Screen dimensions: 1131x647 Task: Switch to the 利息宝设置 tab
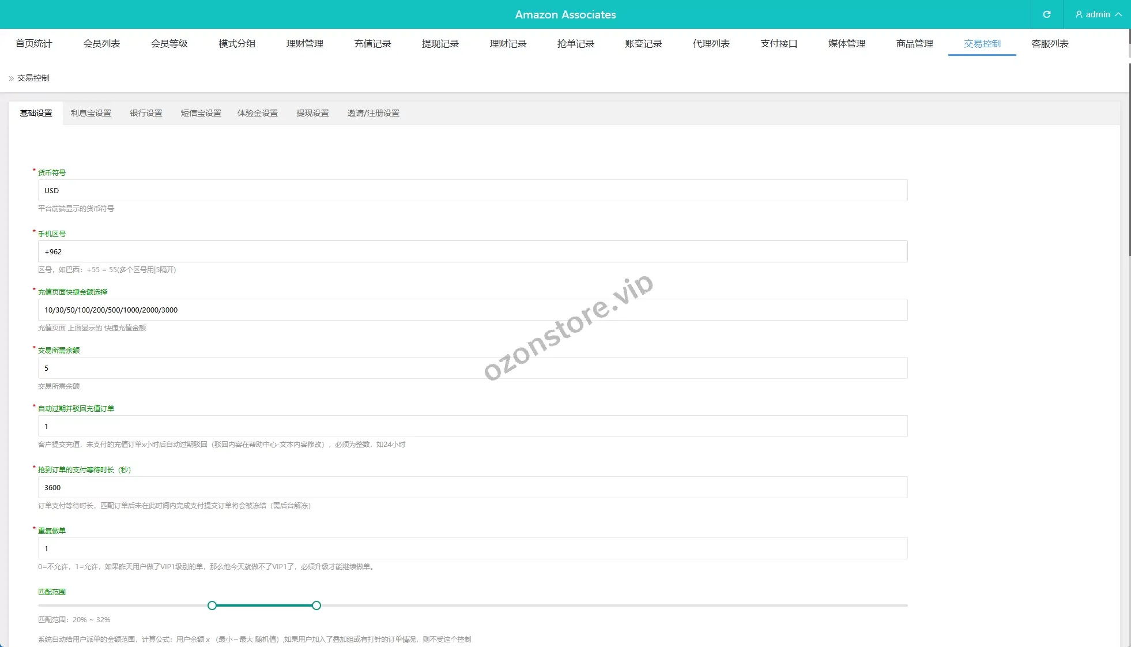(91, 113)
